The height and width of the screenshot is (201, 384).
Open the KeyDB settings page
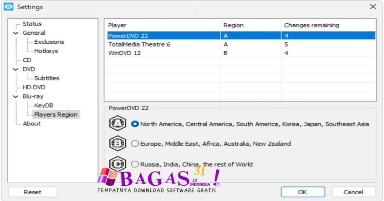click(43, 105)
